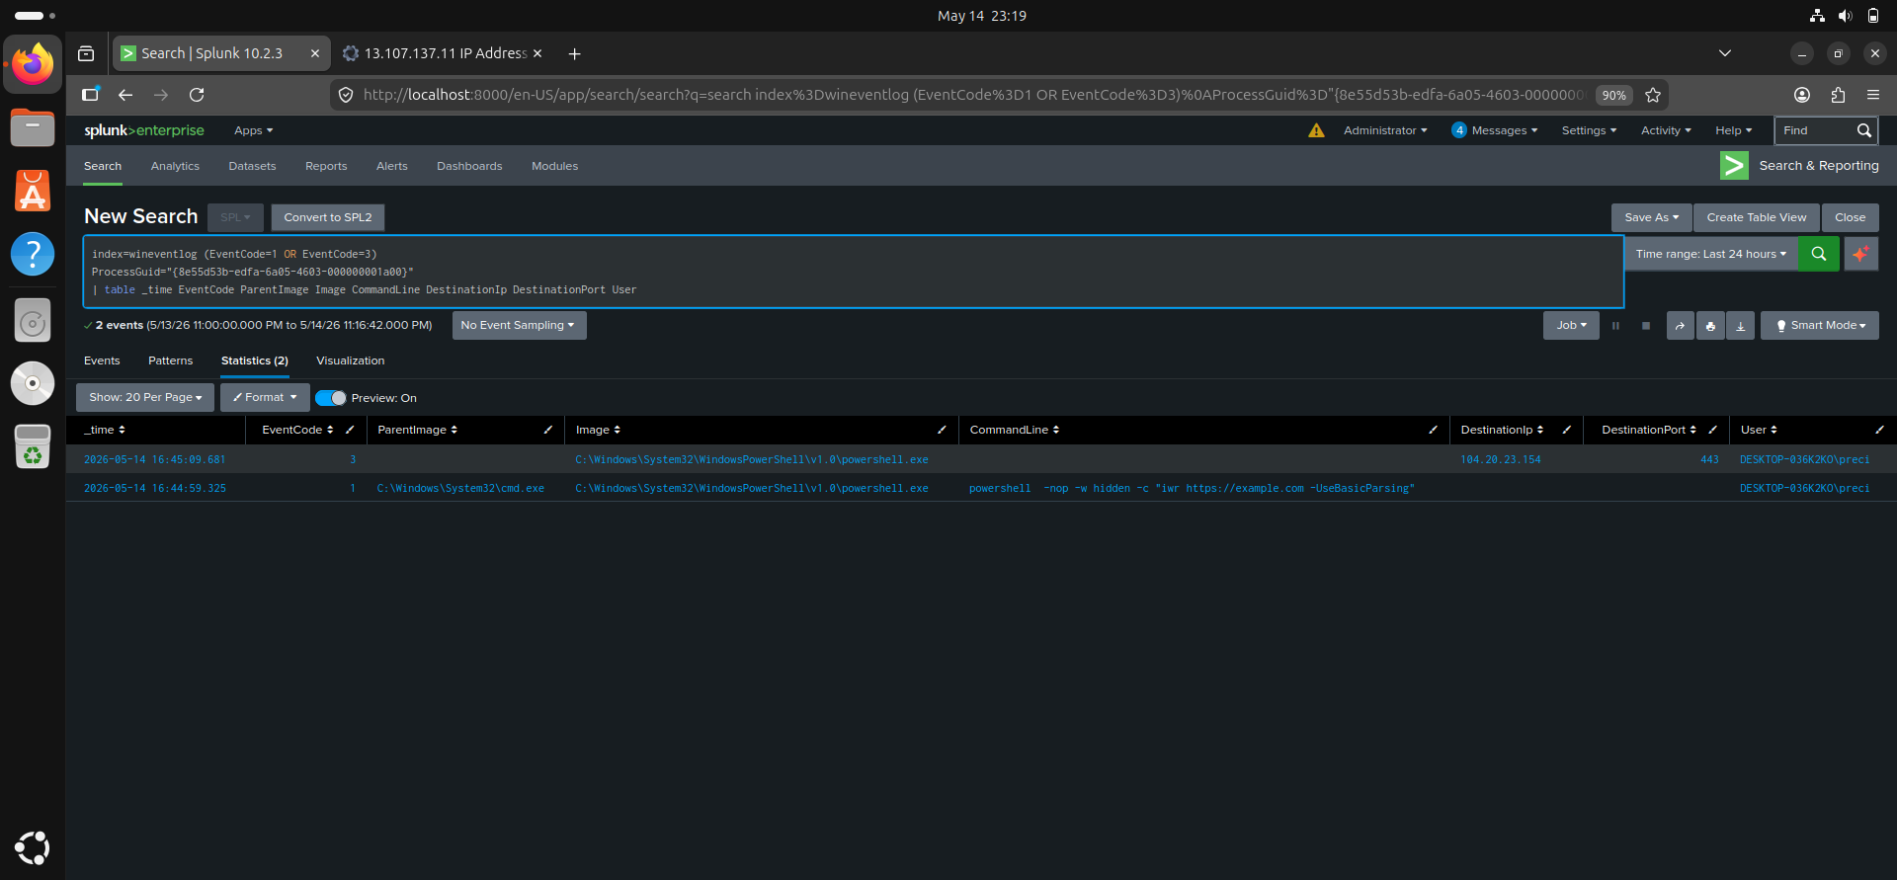1897x880 pixels.
Task: Open the No Event Sampling dropdown
Action: click(519, 325)
